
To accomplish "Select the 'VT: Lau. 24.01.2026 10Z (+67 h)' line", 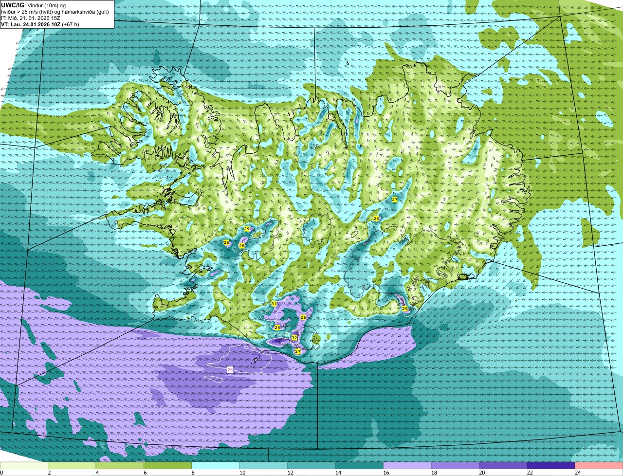I will [40, 24].
